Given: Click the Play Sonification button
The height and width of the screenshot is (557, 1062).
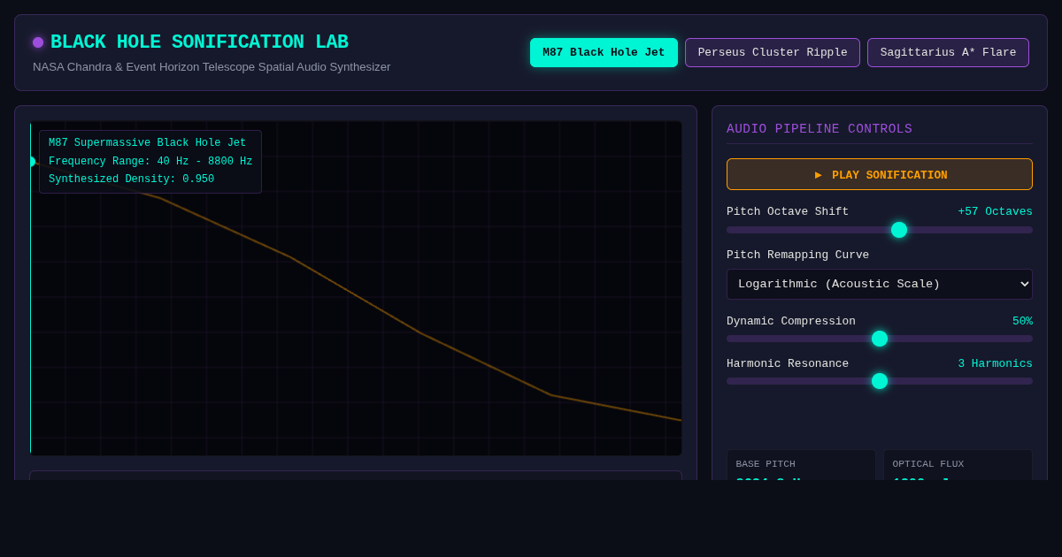Looking at the screenshot, I should pos(880,174).
